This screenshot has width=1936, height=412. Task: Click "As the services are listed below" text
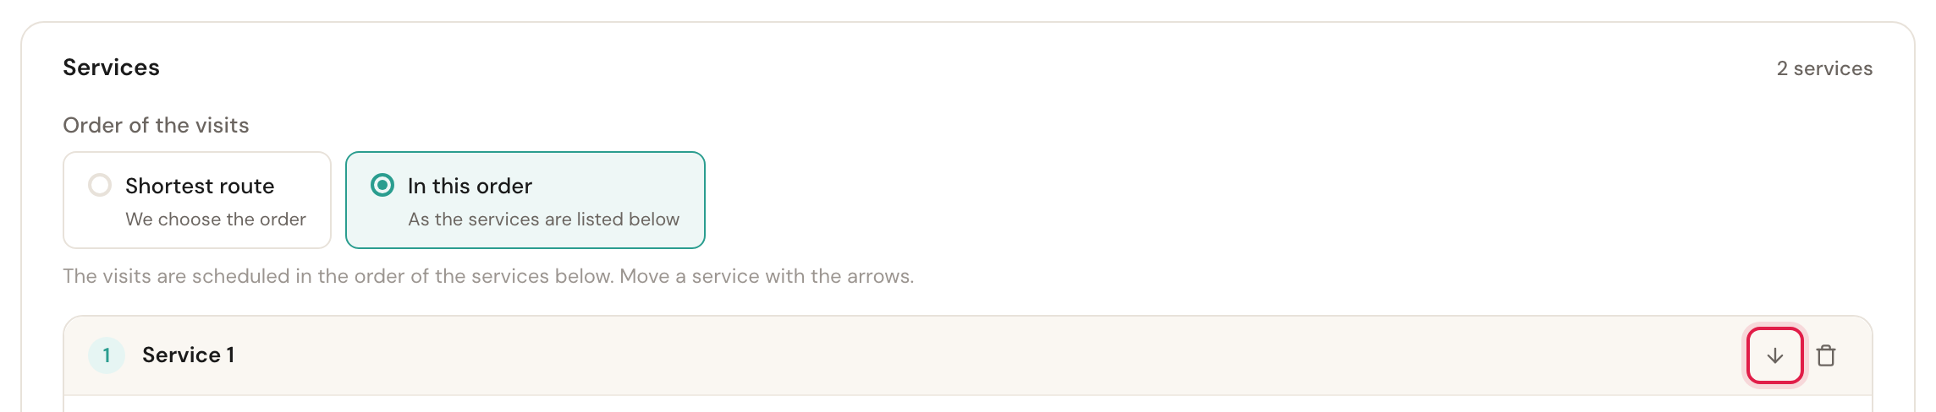tap(543, 220)
